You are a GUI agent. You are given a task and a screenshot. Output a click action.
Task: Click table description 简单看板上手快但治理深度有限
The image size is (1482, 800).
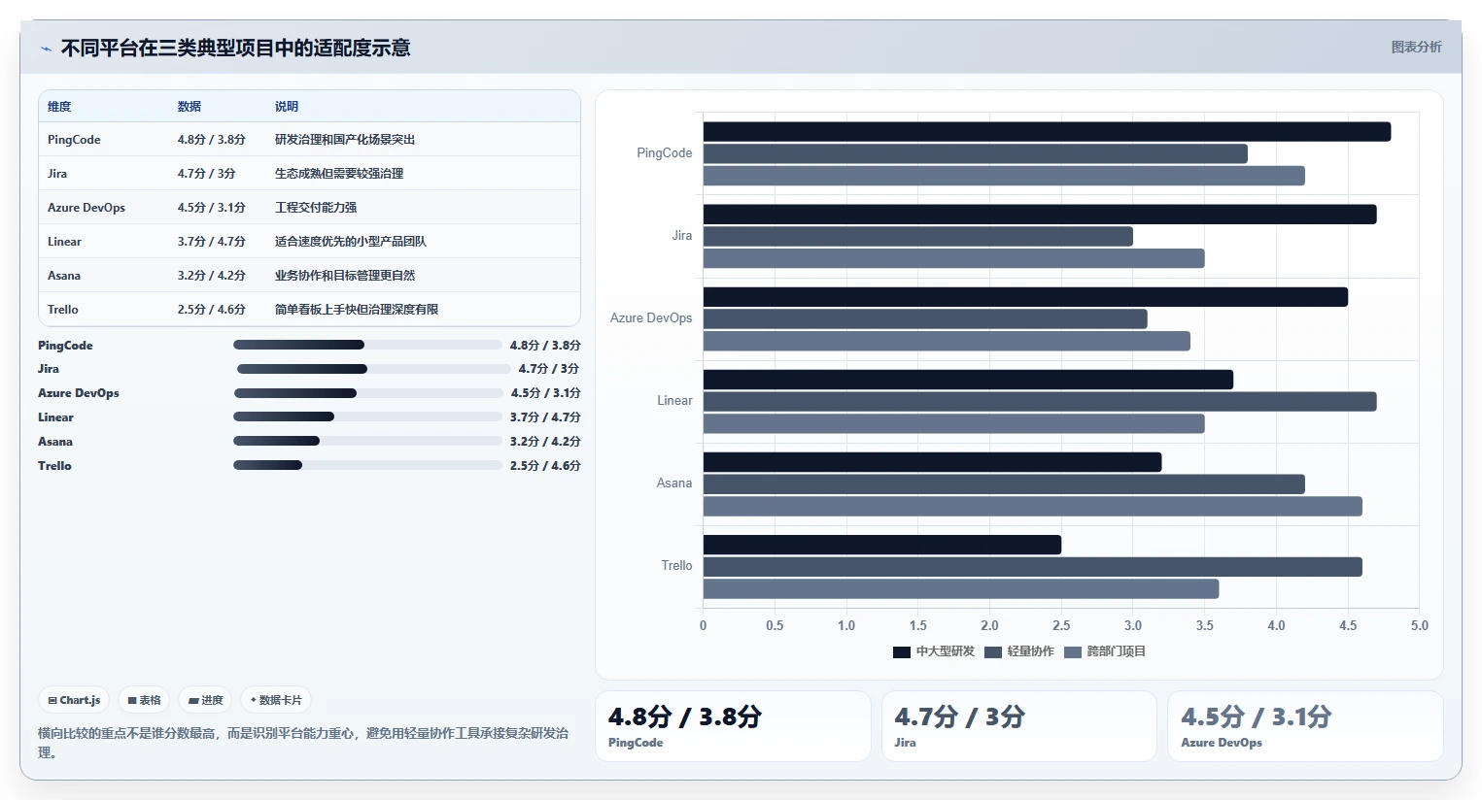pyautogui.click(x=357, y=310)
